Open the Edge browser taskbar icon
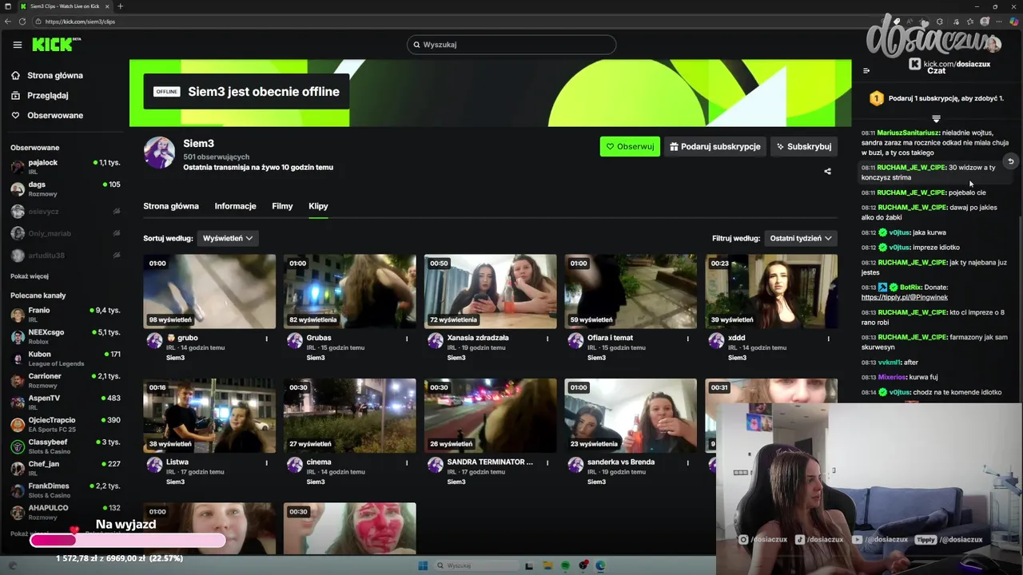 point(601,565)
